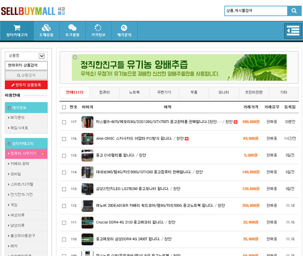Screen dimensions: 303x256
Task: Expand the 모바일 category in sidebar
Action: pyautogui.click(x=26, y=174)
